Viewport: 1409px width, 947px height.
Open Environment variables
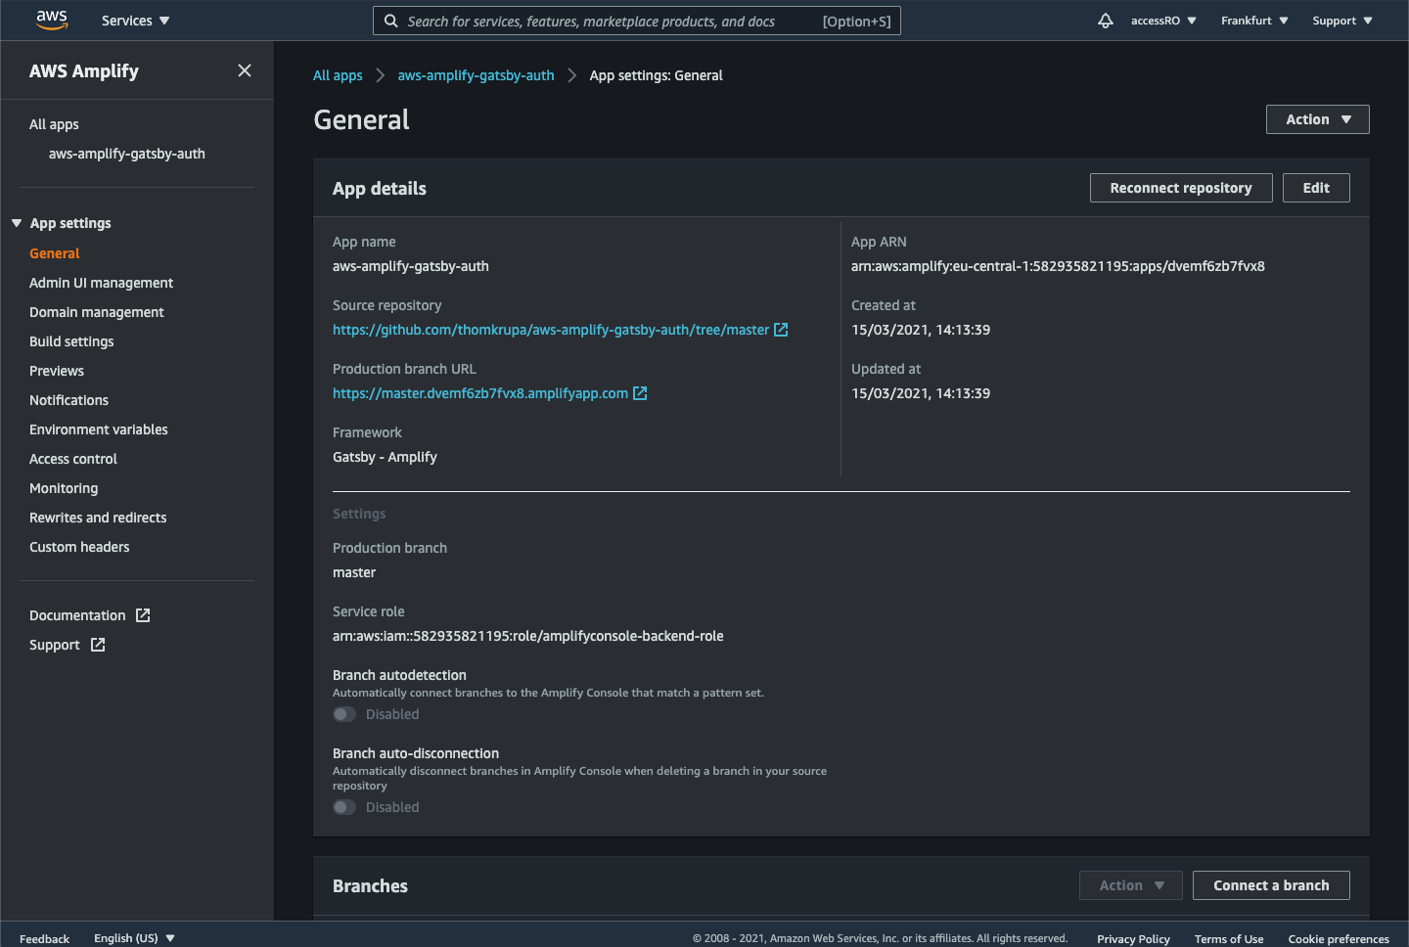99,429
